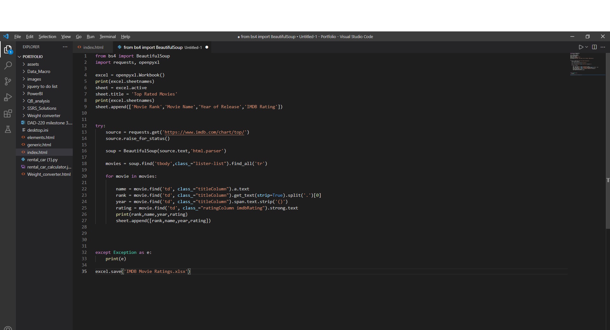Open Run and Debug view
This screenshot has width=610, height=330.
pyautogui.click(x=8, y=97)
